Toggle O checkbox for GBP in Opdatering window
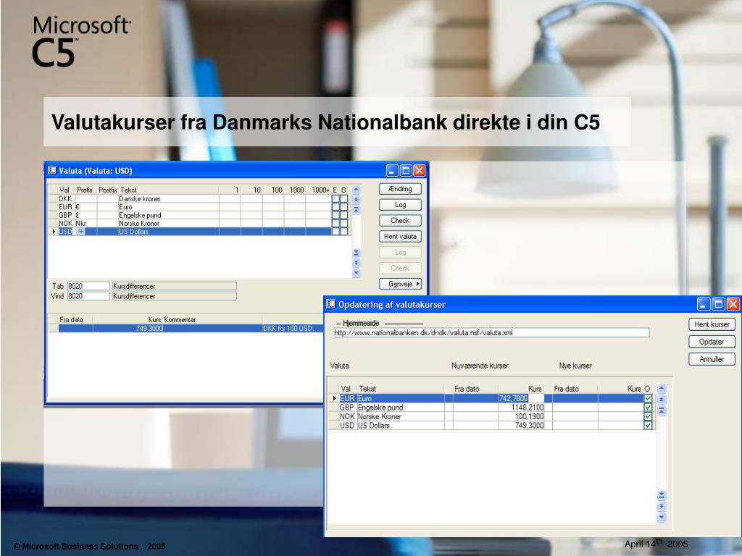 pyautogui.click(x=648, y=408)
